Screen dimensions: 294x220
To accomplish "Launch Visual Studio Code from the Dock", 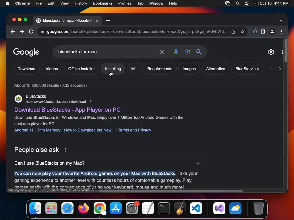I will [x=196, y=209].
